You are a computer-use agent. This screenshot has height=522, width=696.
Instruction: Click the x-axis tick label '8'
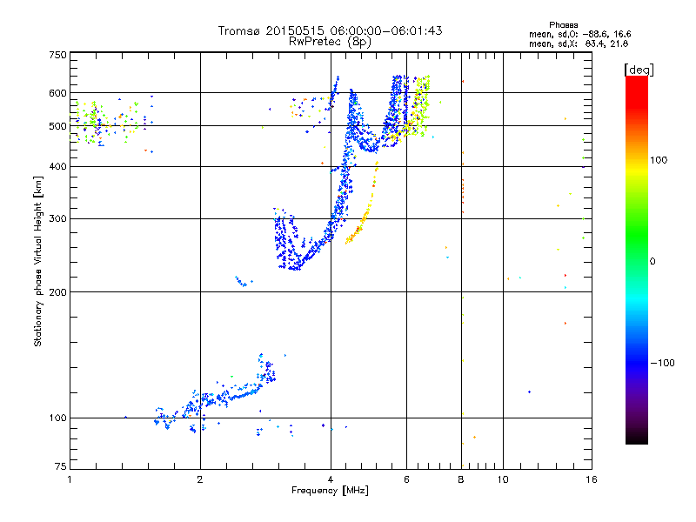(461, 479)
